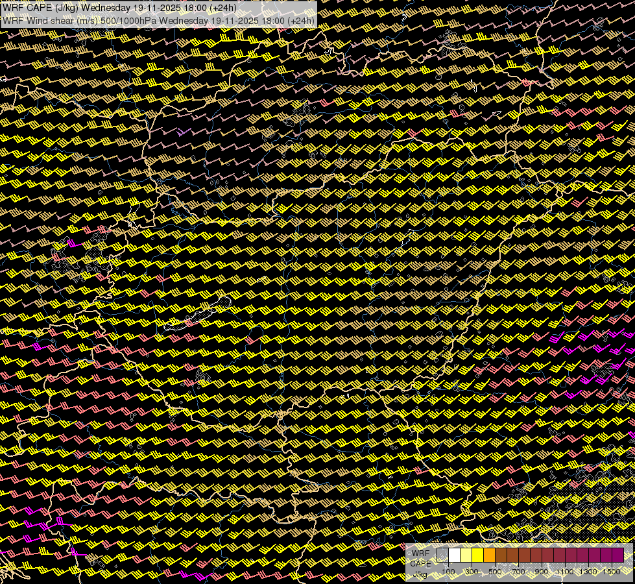Image resolution: width=635 pixels, height=584 pixels.
Task: Click the WRF CAPE title line
Action: pos(119,8)
